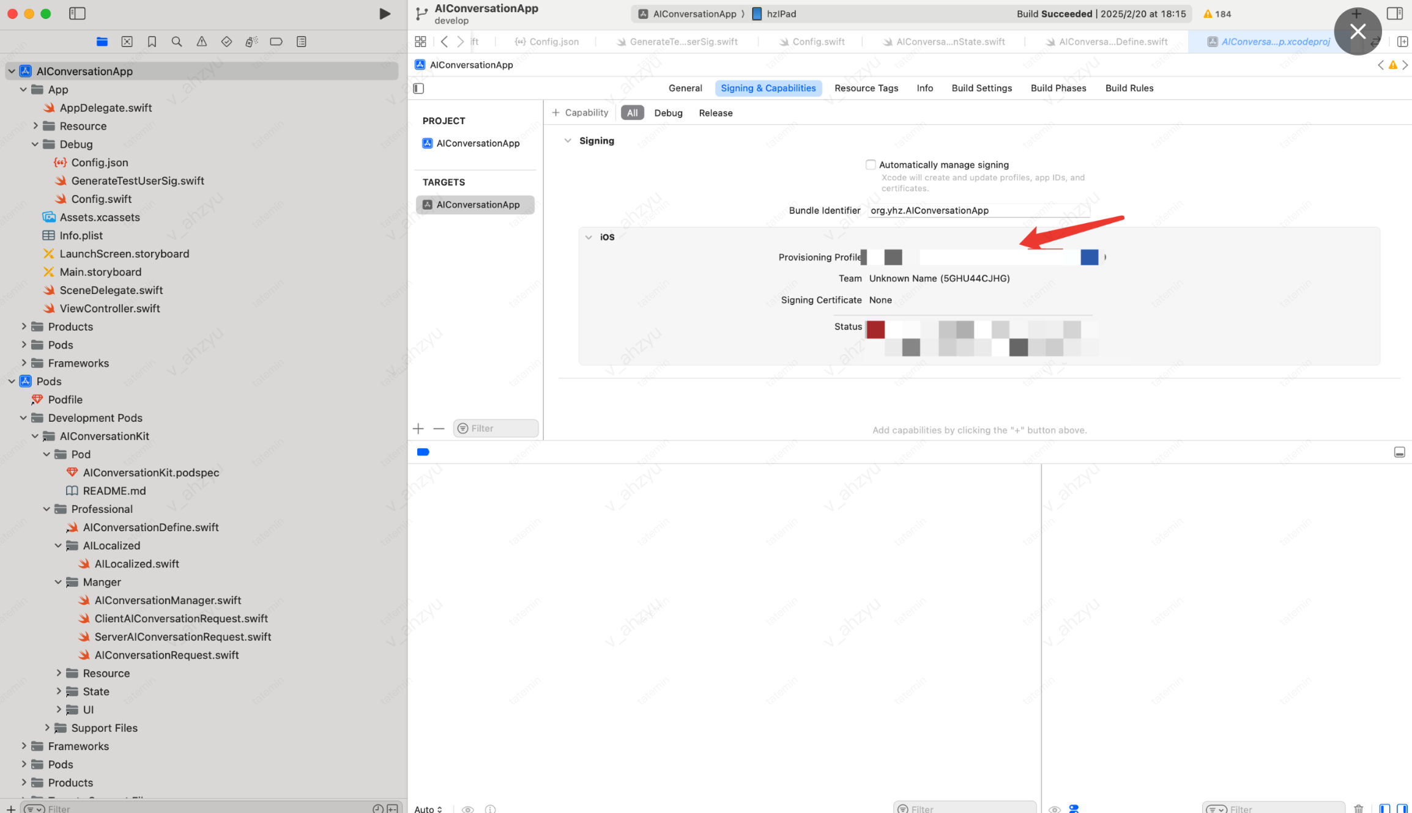
Task: Open the Report navigator
Action: 301,42
